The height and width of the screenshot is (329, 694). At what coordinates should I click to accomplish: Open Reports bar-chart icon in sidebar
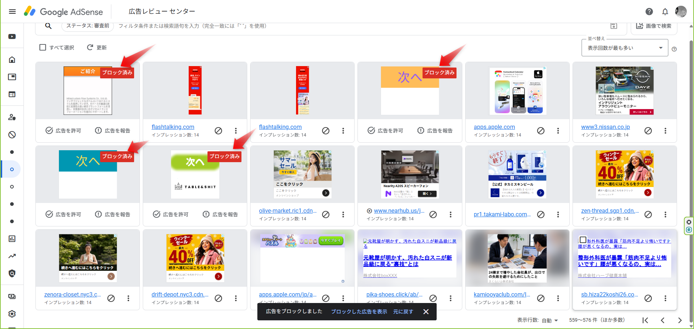coord(12,239)
